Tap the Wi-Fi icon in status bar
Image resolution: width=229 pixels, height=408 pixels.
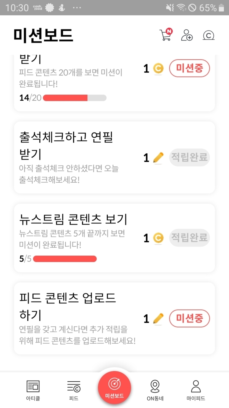click(181, 8)
